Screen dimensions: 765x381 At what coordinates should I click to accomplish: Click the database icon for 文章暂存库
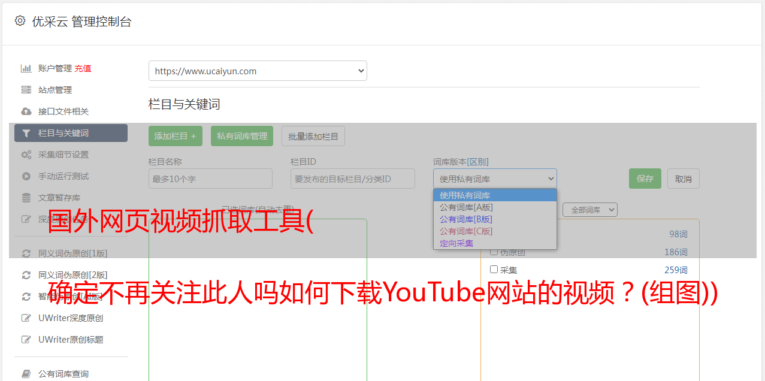coord(26,198)
